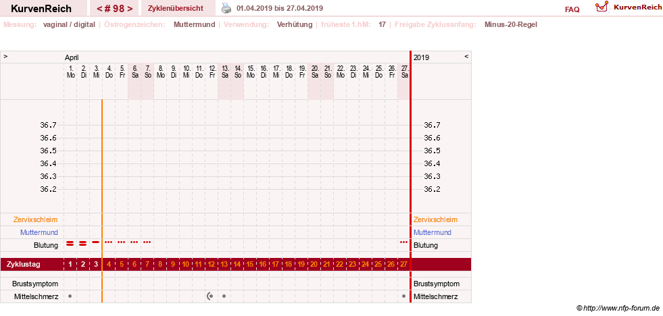Click the printer icon
The width and height of the screenshot is (663, 316).
[226, 8]
